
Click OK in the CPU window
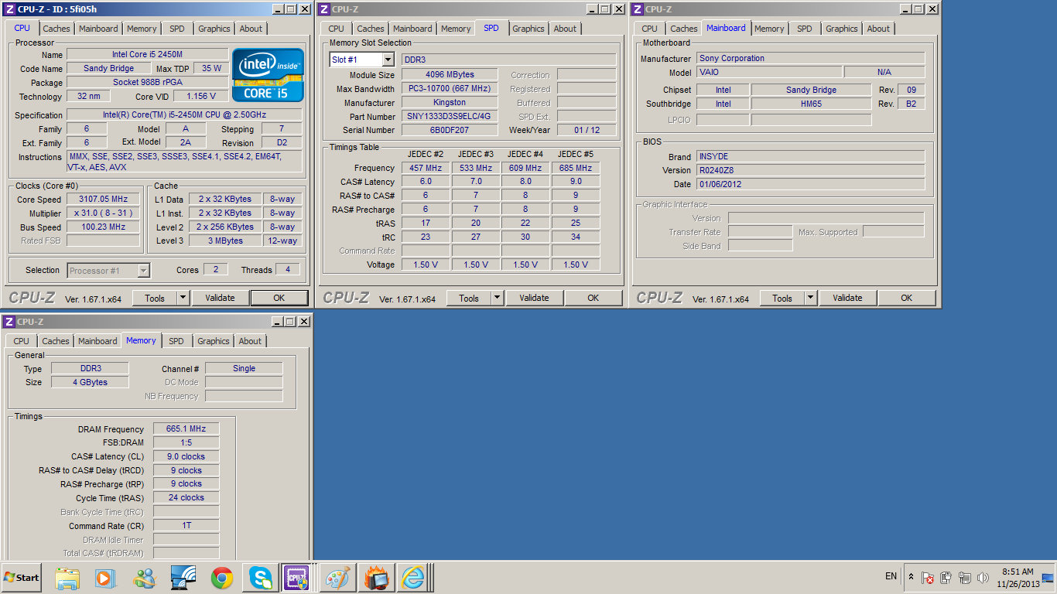[279, 298]
